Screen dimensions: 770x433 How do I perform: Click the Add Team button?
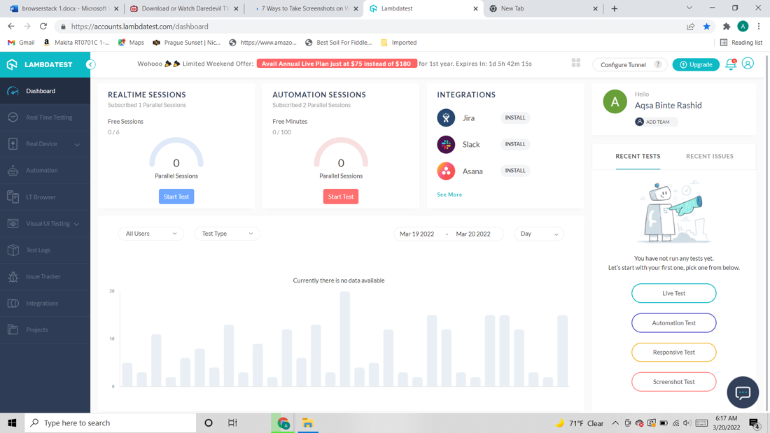point(656,122)
